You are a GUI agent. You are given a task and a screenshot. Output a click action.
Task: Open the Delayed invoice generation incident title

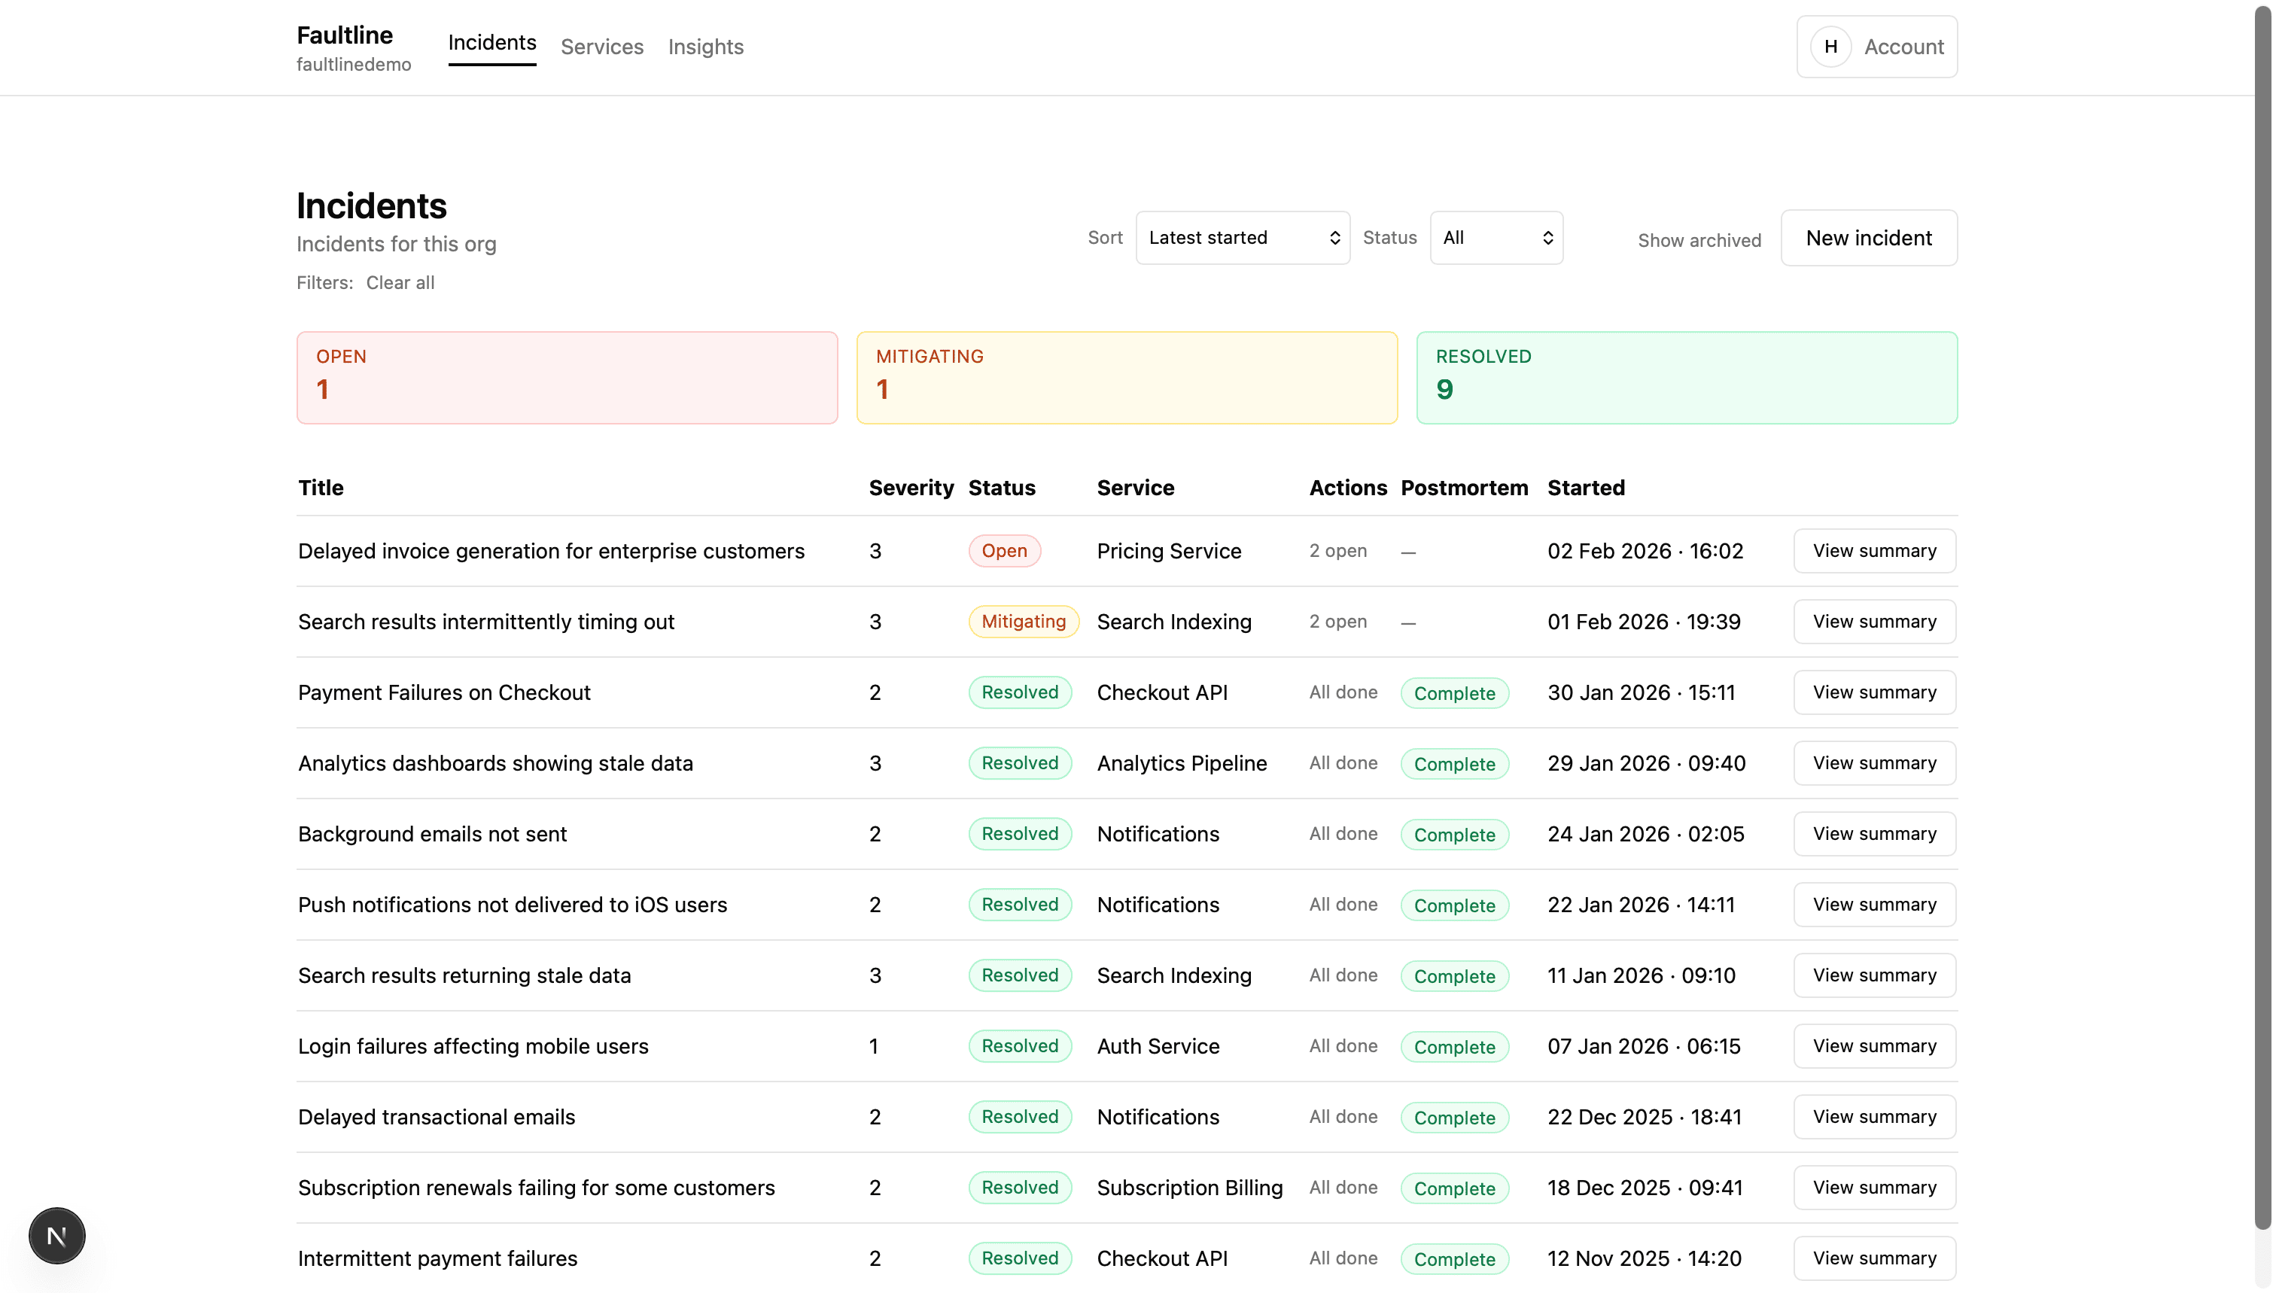pos(551,551)
